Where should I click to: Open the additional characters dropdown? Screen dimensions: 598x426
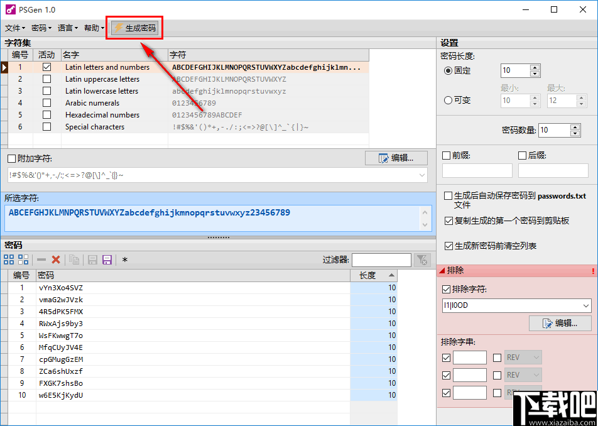(422, 175)
